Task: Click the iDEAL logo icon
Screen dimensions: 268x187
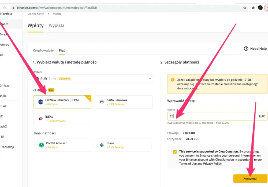Action: pyautogui.click(x=40, y=119)
